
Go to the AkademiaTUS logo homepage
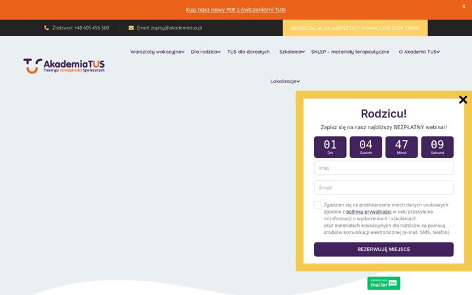(64, 66)
